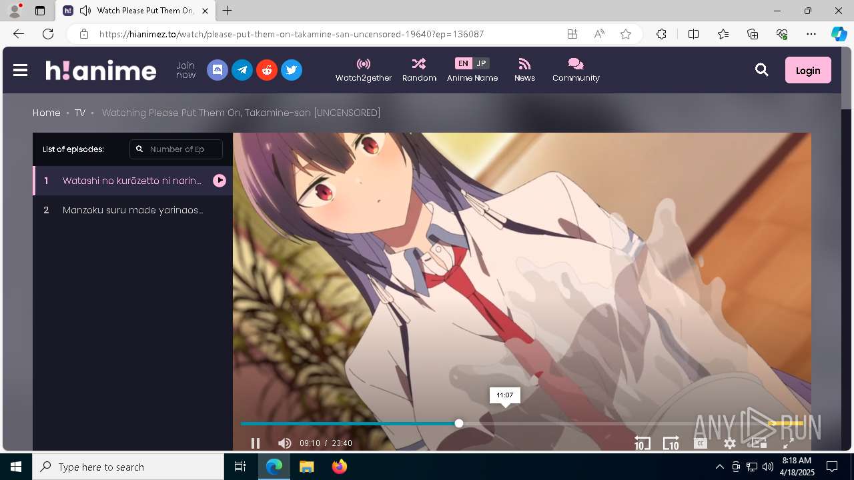Go to the HiAnime logo homepage
This screenshot has height=480, width=854.
101,70
